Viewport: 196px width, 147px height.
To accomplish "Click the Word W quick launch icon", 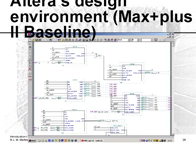I will click(x=62, y=141).
